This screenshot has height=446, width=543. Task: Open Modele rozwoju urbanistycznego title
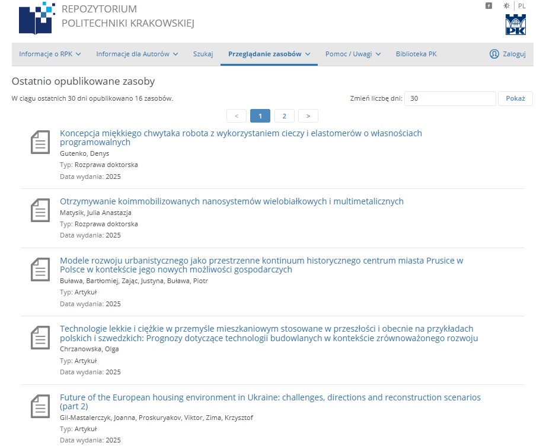(x=261, y=265)
